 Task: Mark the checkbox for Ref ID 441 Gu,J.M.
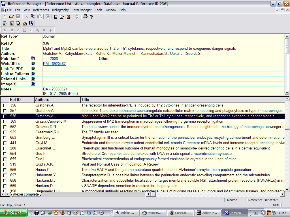[5, 143]
